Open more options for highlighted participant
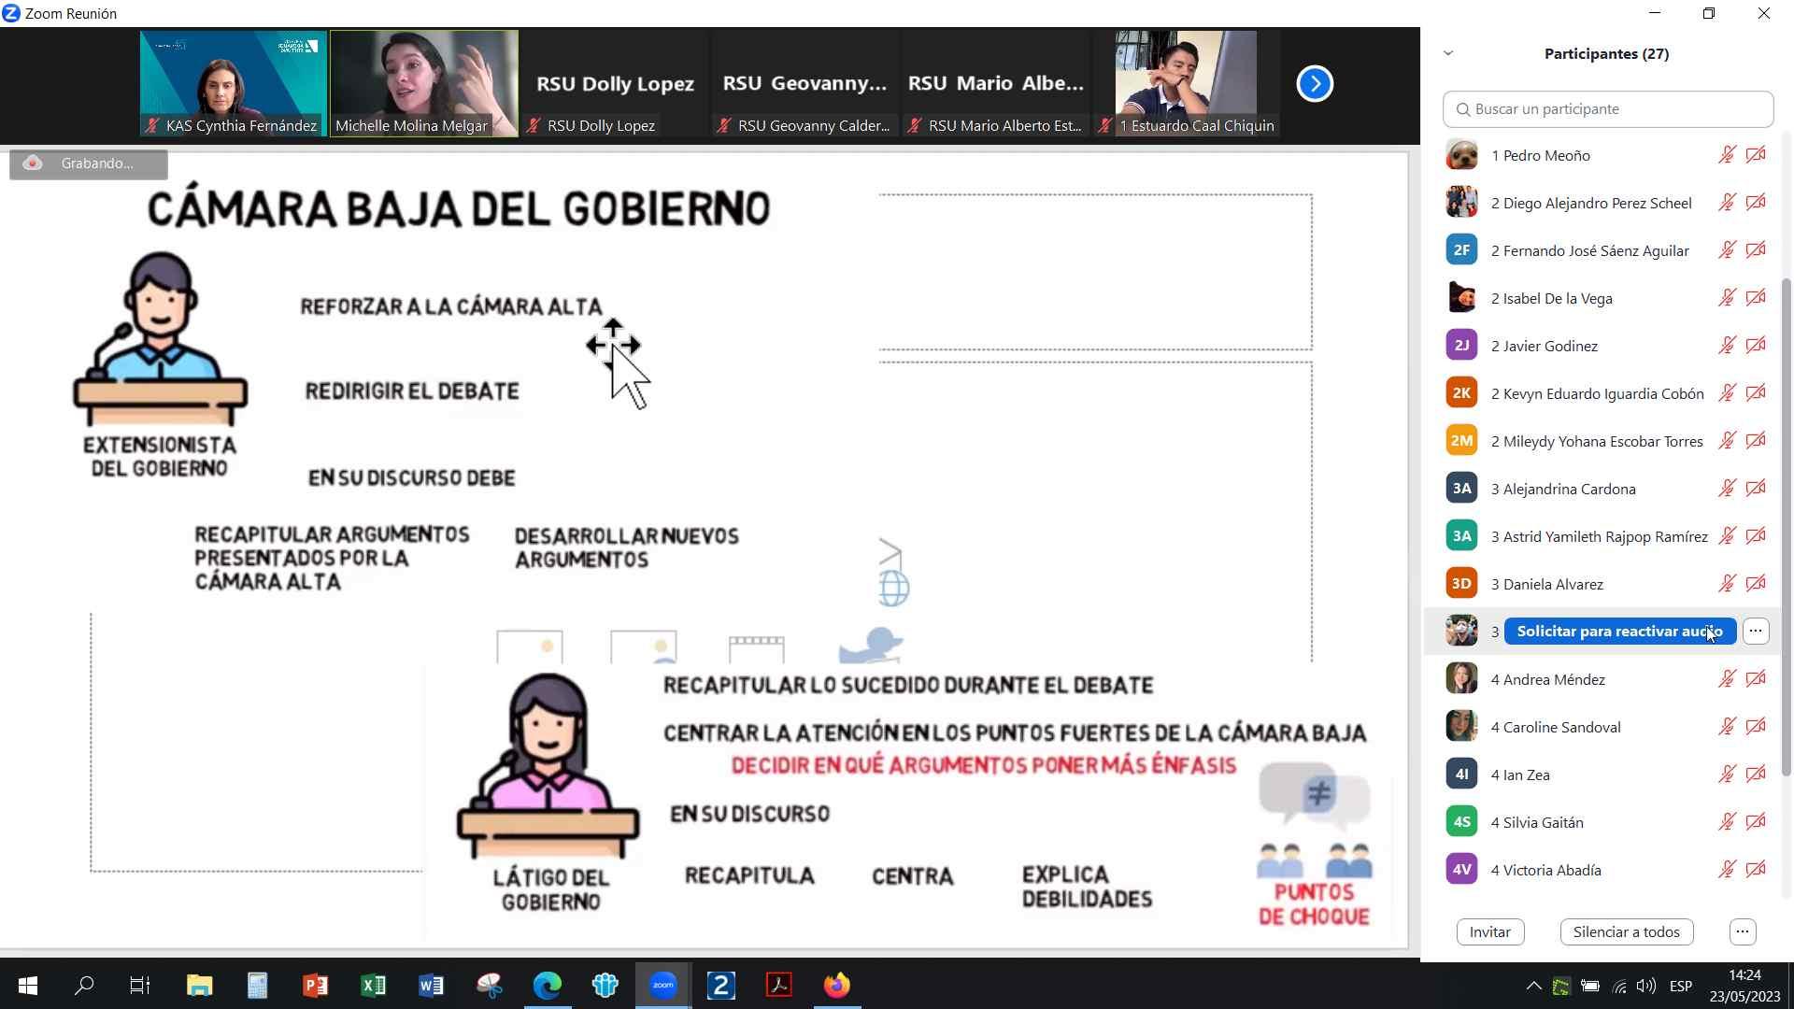 click(1756, 632)
